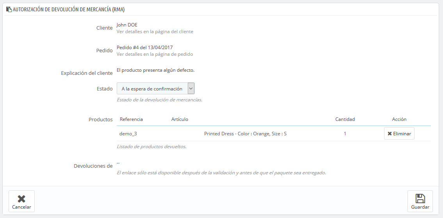Click the Artículo column header
This screenshot has width=443, height=218.
tap(180, 119)
